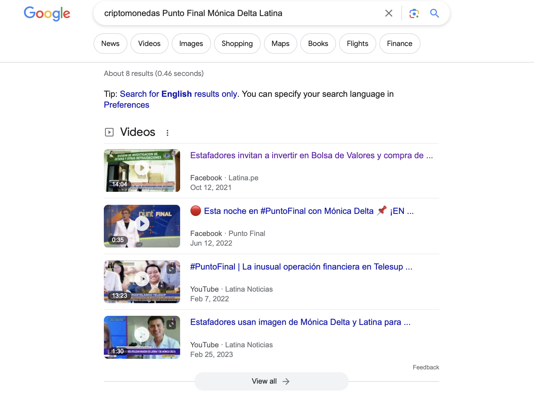Switch to the Maps tab
This screenshot has width=534, height=406.
pos(280,44)
